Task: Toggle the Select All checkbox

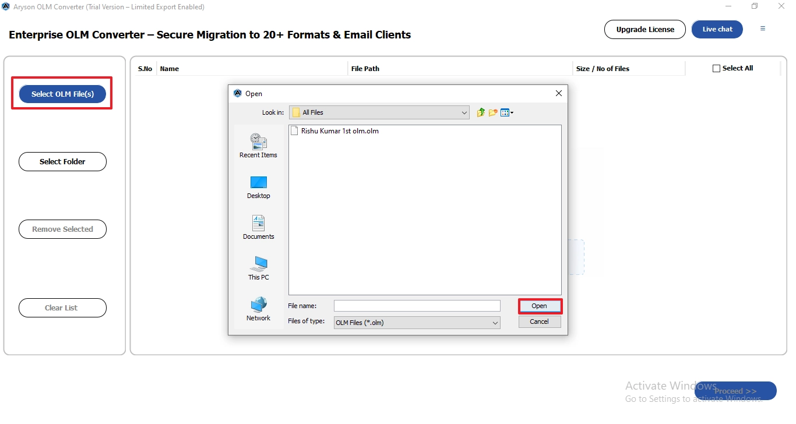Action: pos(716,69)
